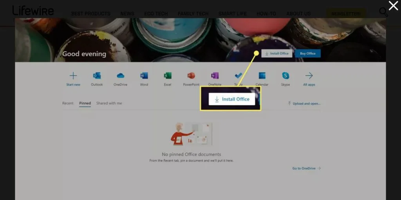Open the To Do checkmark icon
401x200 pixels.
pyautogui.click(x=238, y=76)
